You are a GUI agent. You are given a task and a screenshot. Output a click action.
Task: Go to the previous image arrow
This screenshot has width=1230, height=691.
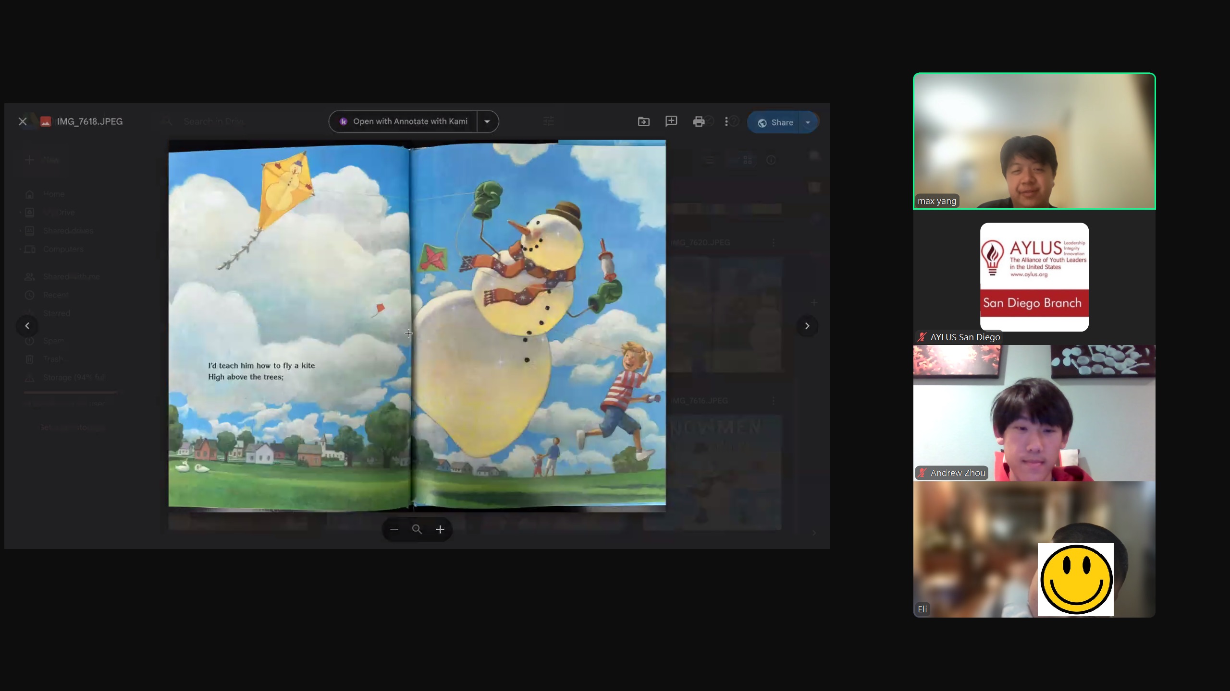click(x=27, y=326)
